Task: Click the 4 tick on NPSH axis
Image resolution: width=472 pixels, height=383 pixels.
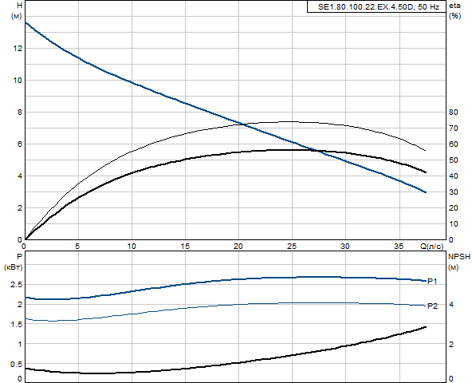Action: pos(451,304)
